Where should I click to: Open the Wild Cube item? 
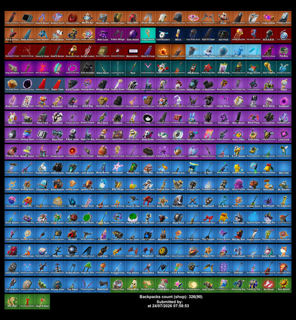pos(102,35)
